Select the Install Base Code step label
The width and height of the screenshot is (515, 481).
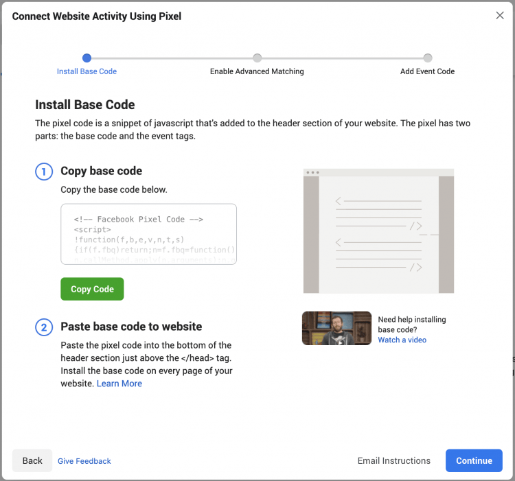[x=87, y=71]
